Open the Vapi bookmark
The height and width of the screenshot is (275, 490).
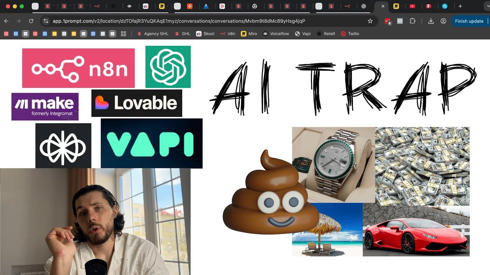302,34
